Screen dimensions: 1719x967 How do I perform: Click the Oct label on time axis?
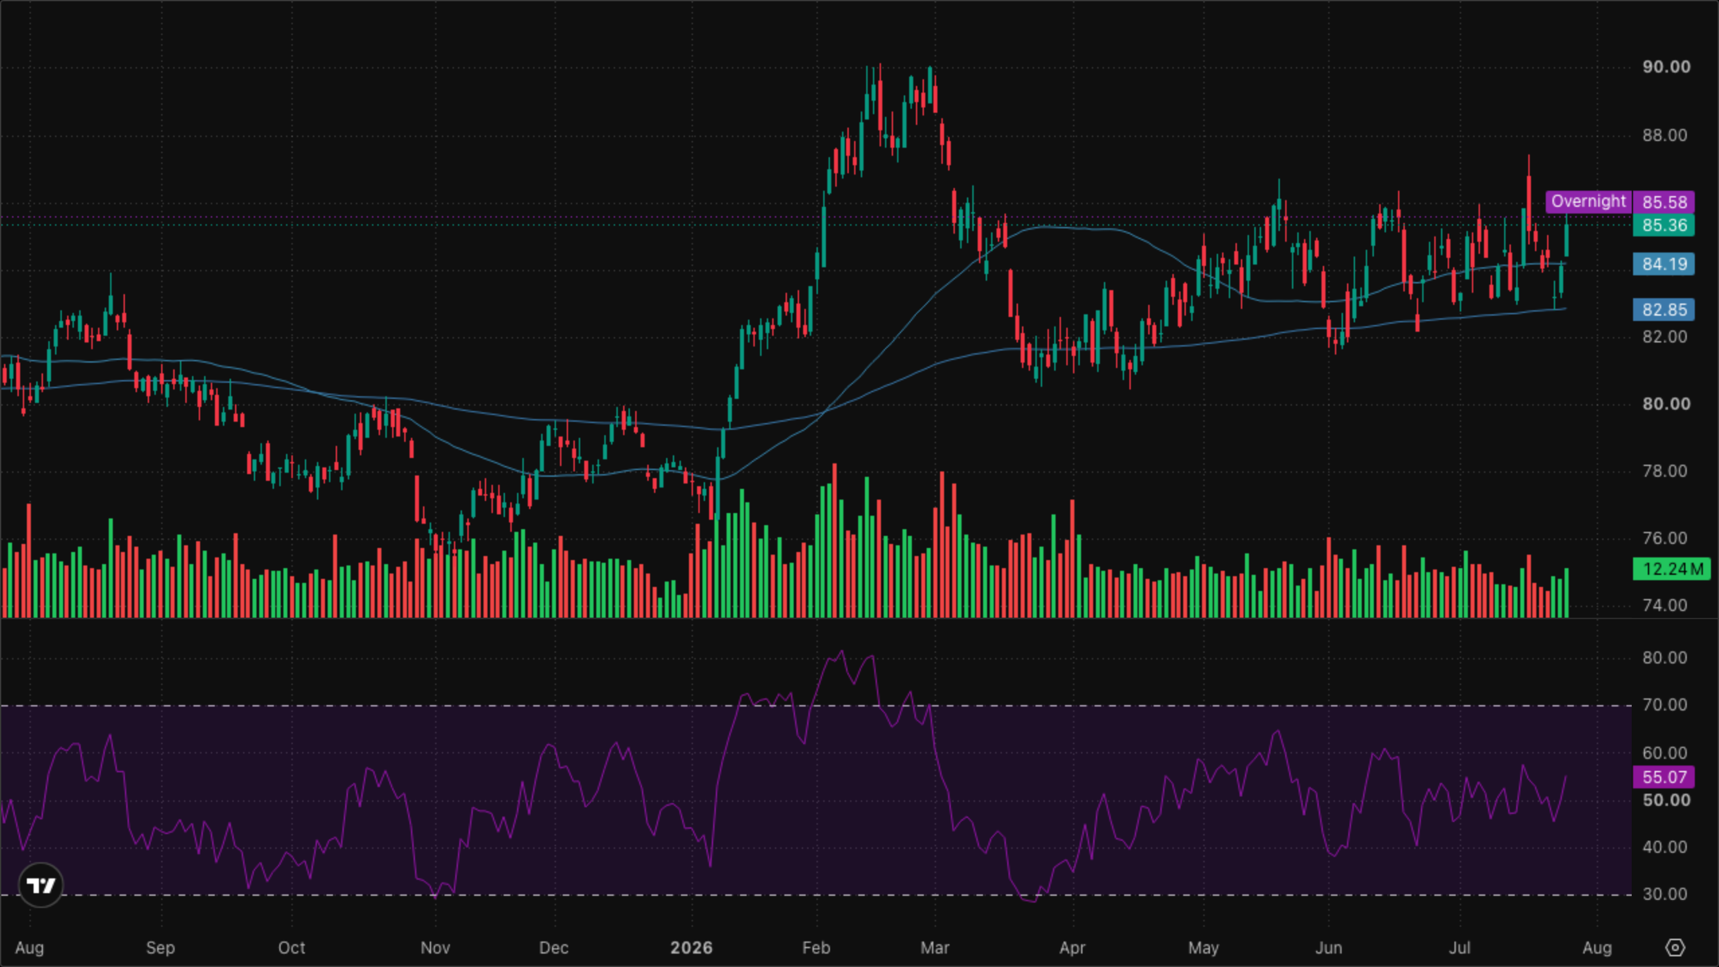pyautogui.click(x=291, y=948)
